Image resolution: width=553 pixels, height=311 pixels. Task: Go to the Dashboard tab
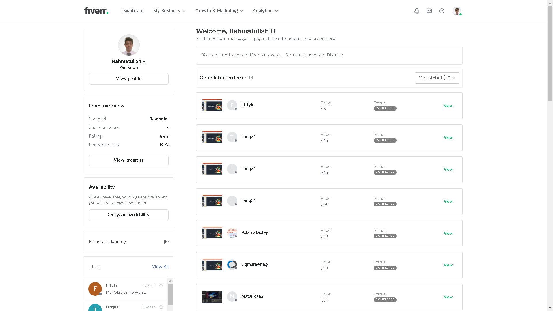pos(132,11)
